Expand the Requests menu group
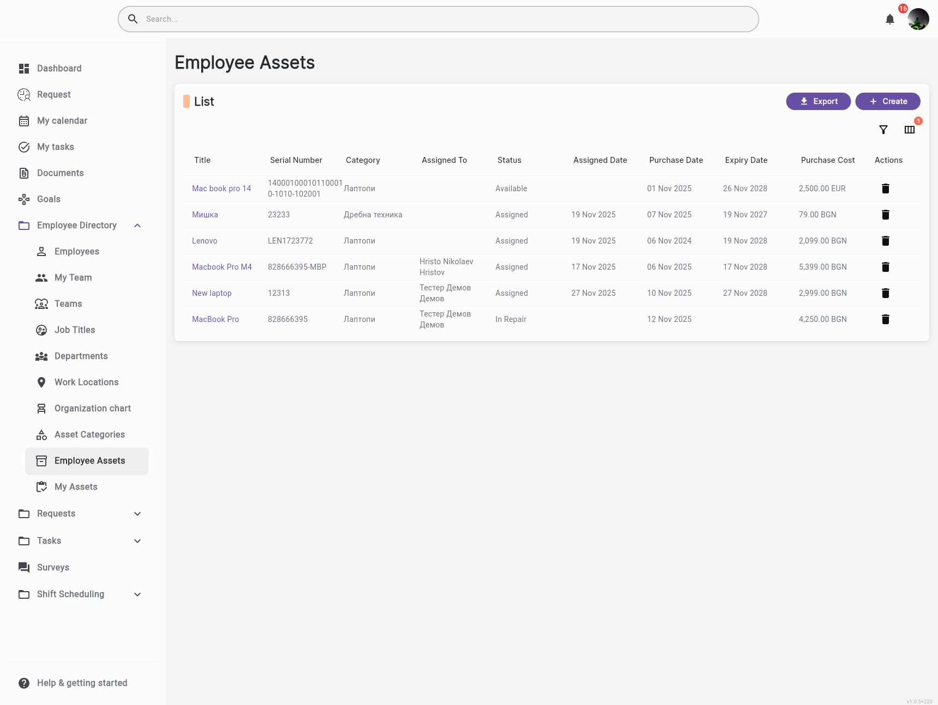 point(137,514)
